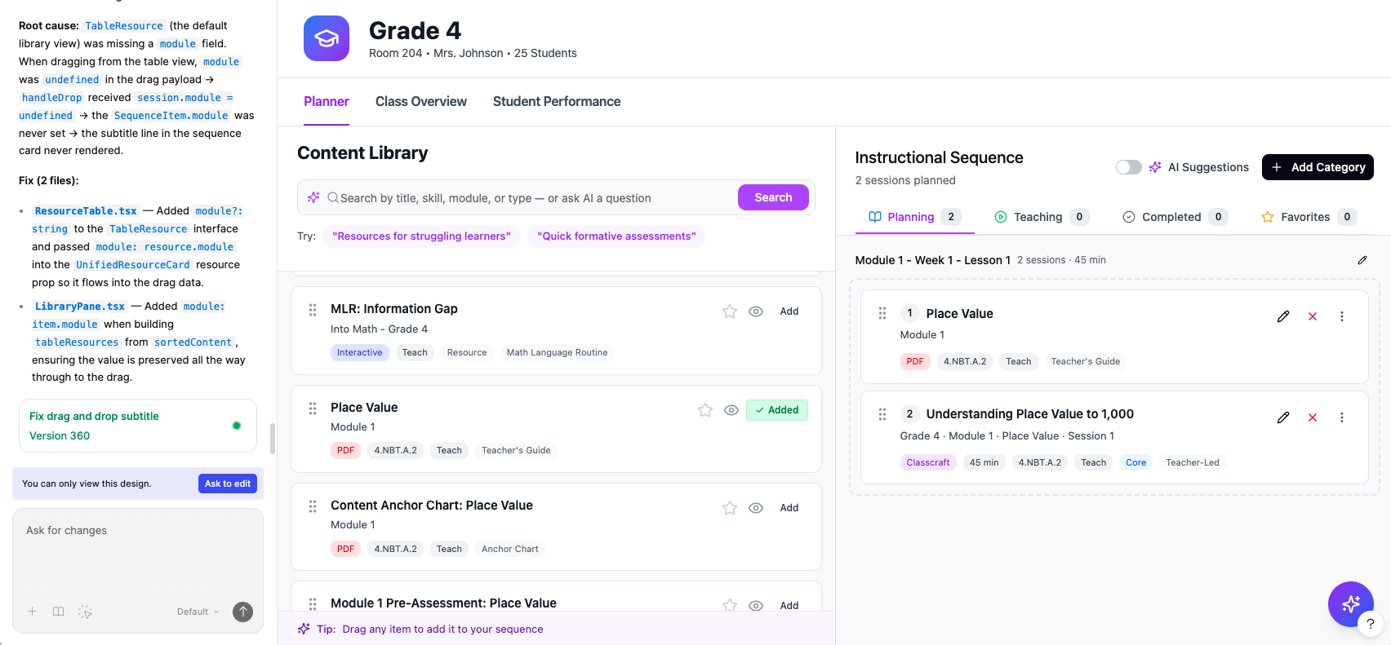Image resolution: width=1391 pixels, height=645 pixels.
Task: Click the Add Category button
Action: [x=1318, y=167]
